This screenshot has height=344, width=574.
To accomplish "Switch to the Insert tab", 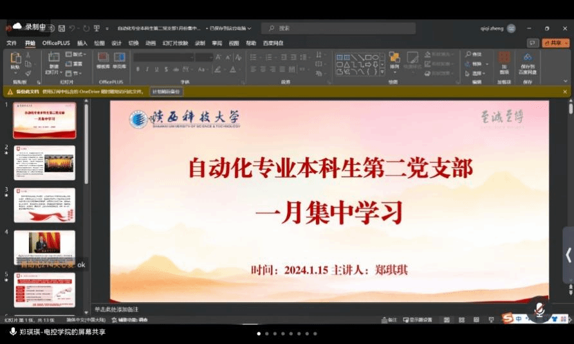I will pos(82,43).
